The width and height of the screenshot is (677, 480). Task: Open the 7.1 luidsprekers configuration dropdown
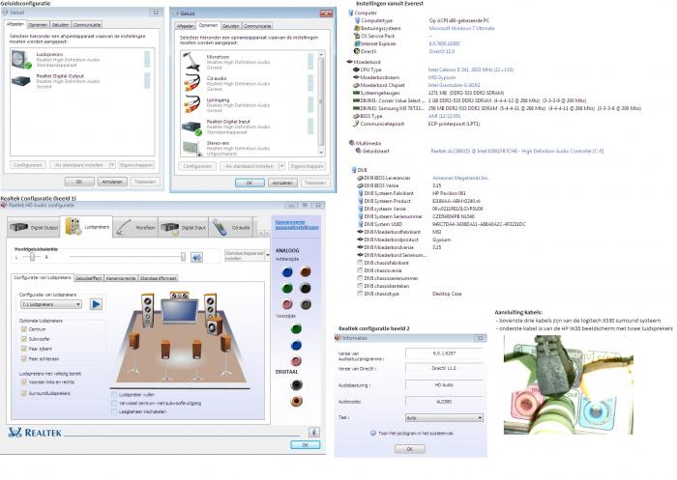pos(51,304)
